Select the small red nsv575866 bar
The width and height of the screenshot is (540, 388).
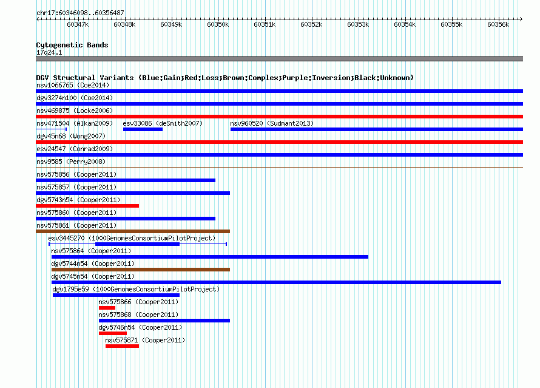[107, 308]
